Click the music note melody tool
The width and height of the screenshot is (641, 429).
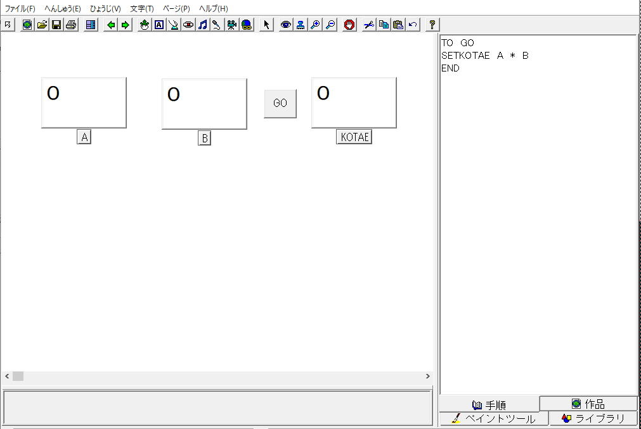[x=202, y=25]
